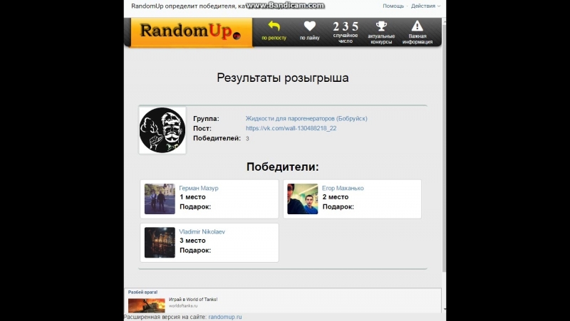
Task: Open winner Vladimir Nikolaev profile
Action: (x=202, y=231)
